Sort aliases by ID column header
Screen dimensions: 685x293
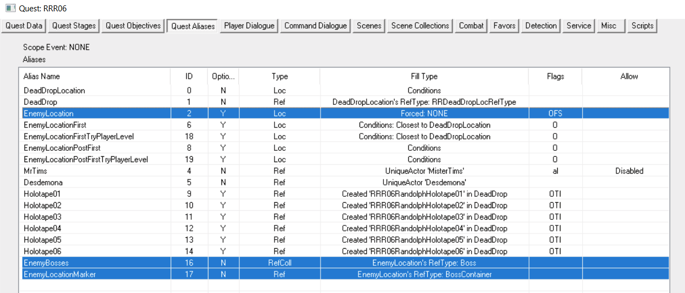click(189, 76)
